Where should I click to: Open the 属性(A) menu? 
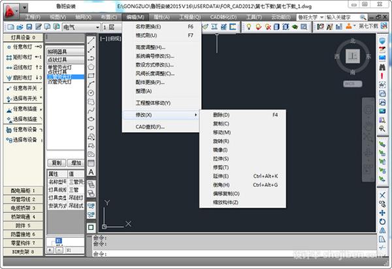coord(162,17)
